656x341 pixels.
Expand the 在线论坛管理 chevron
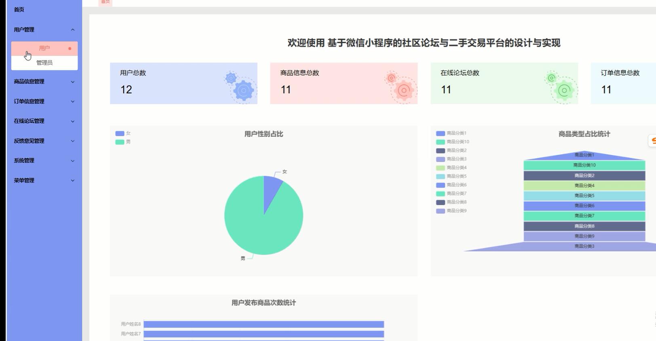(x=73, y=121)
